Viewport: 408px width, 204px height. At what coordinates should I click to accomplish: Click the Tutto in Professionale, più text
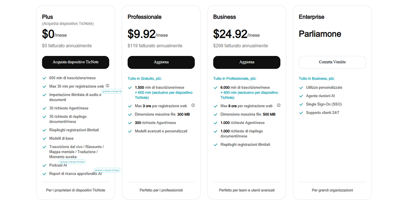(235, 78)
